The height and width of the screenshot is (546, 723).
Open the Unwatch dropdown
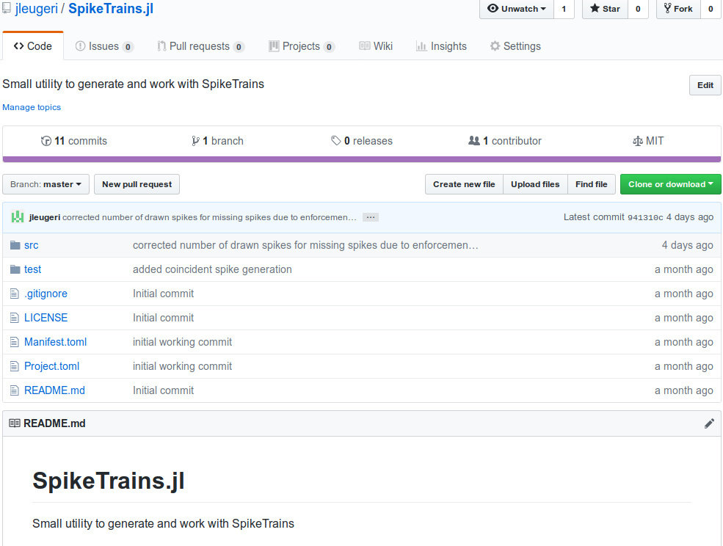(x=517, y=9)
